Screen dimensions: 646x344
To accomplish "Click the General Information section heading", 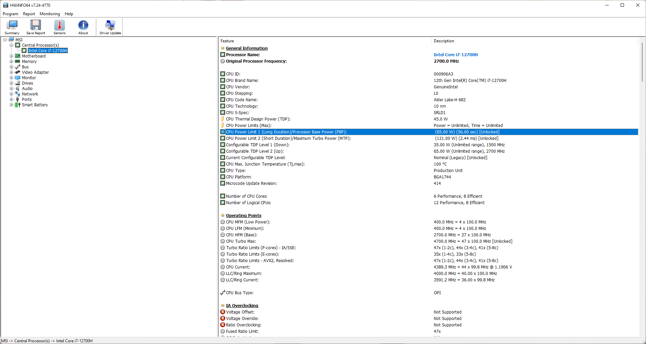I will [x=247, y=48].
